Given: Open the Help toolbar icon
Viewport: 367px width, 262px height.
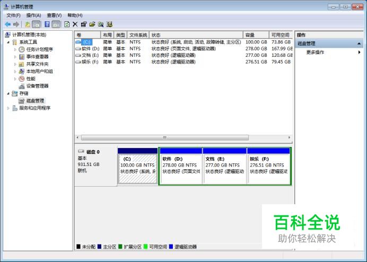Looking at the screenshot, I should [47, 24].
